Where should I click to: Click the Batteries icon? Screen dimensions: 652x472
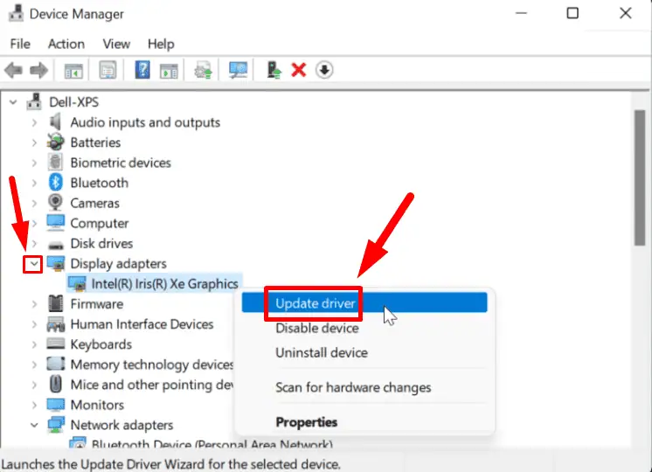pos(55,142)
